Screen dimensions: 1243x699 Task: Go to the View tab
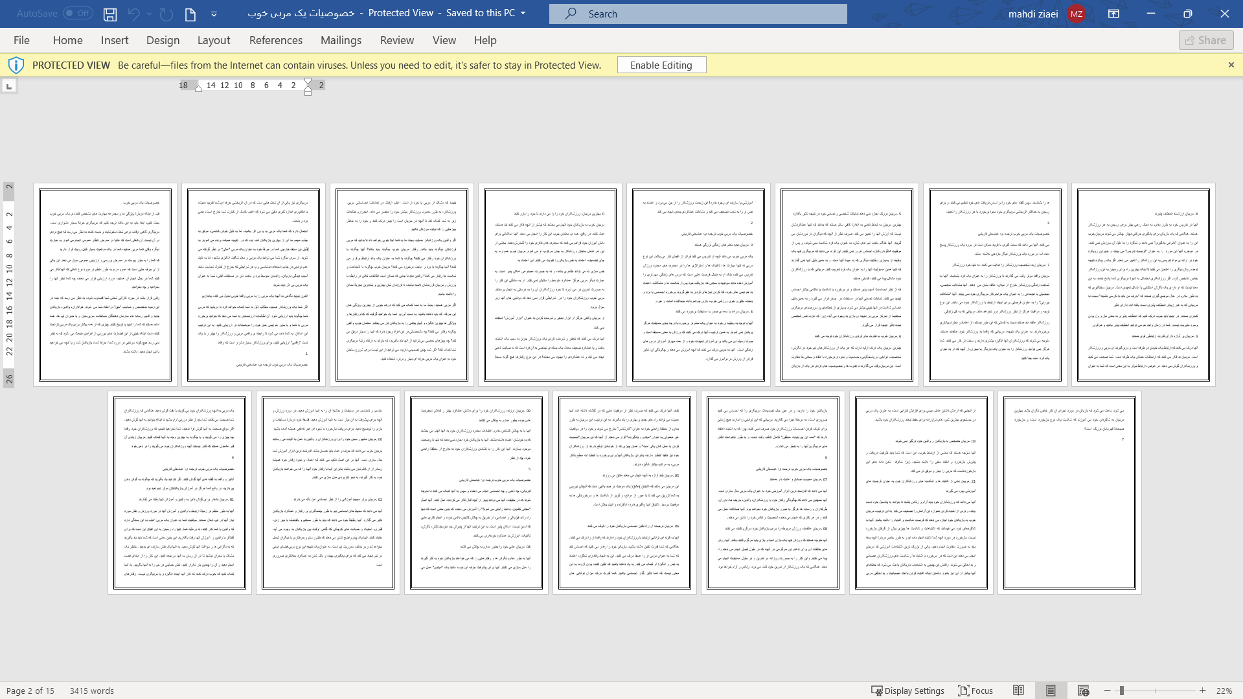[444, 40]
